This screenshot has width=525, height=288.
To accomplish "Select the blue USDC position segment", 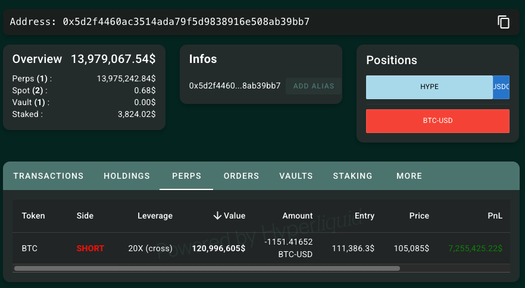I will [x=501, y=87].
